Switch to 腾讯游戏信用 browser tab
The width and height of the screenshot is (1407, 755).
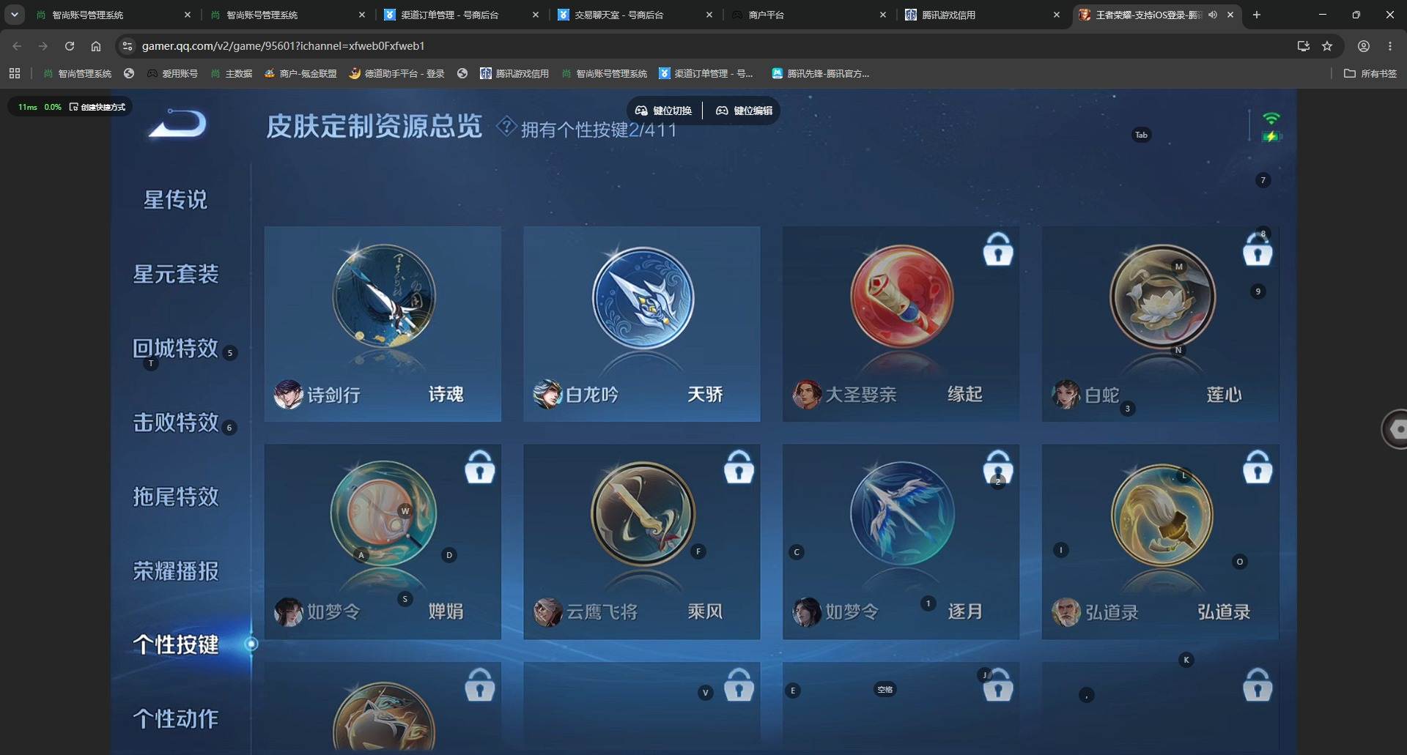tap(983, 15)
